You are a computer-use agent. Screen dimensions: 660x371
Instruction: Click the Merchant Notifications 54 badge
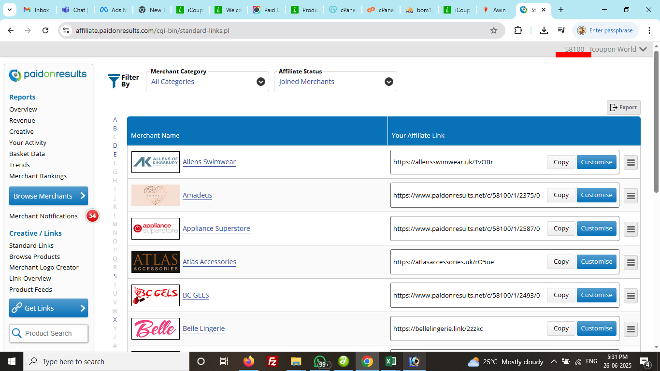click(x=92, y=216)
